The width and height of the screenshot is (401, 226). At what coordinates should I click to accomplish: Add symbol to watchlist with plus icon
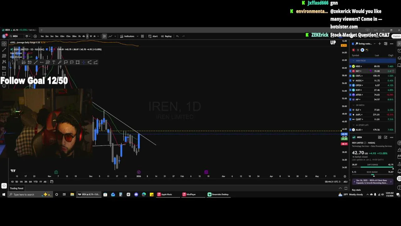point(380,44)
